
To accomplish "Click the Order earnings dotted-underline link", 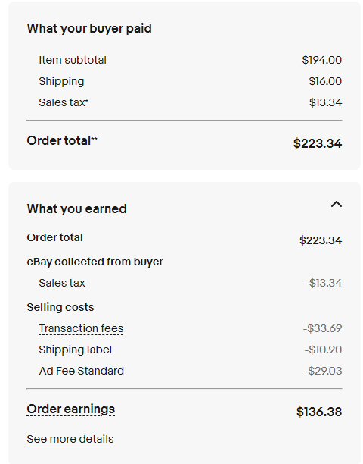I will pos(71,409).
